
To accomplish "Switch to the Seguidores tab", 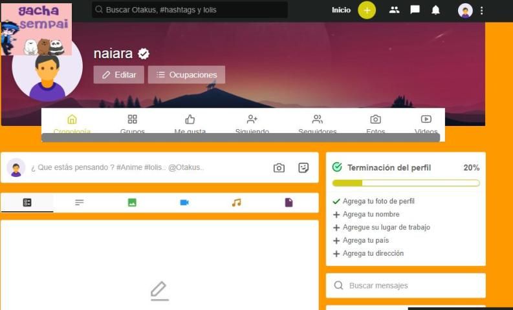I will (318, 124).
